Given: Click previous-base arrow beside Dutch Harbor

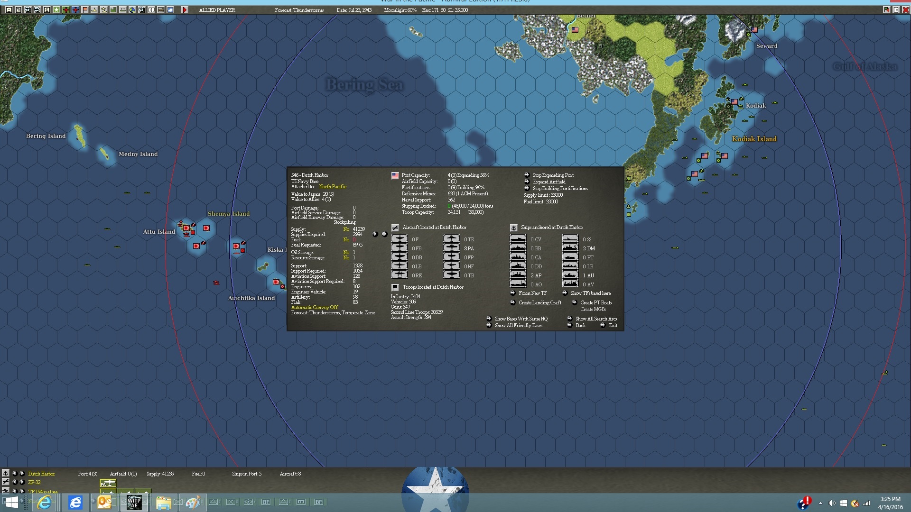Looking at the screenshot, I should coord(14,473).
